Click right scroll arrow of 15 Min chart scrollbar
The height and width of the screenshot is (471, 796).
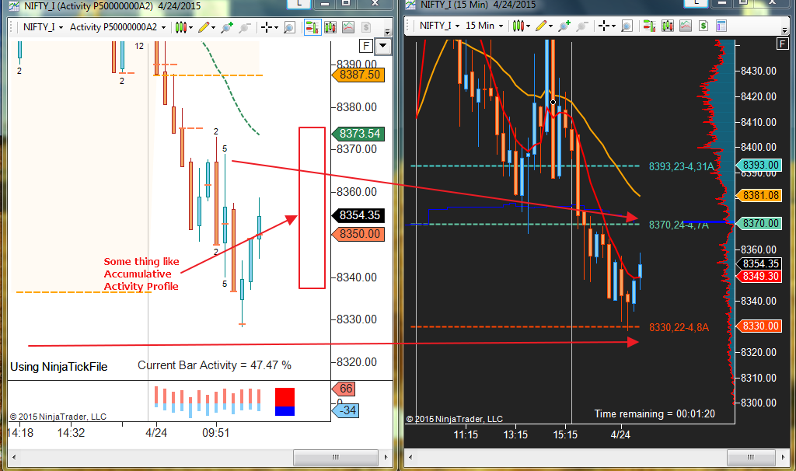[784, 457]
